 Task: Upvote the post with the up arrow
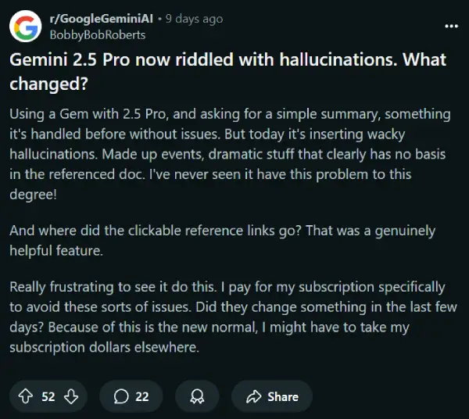[26, 396]
